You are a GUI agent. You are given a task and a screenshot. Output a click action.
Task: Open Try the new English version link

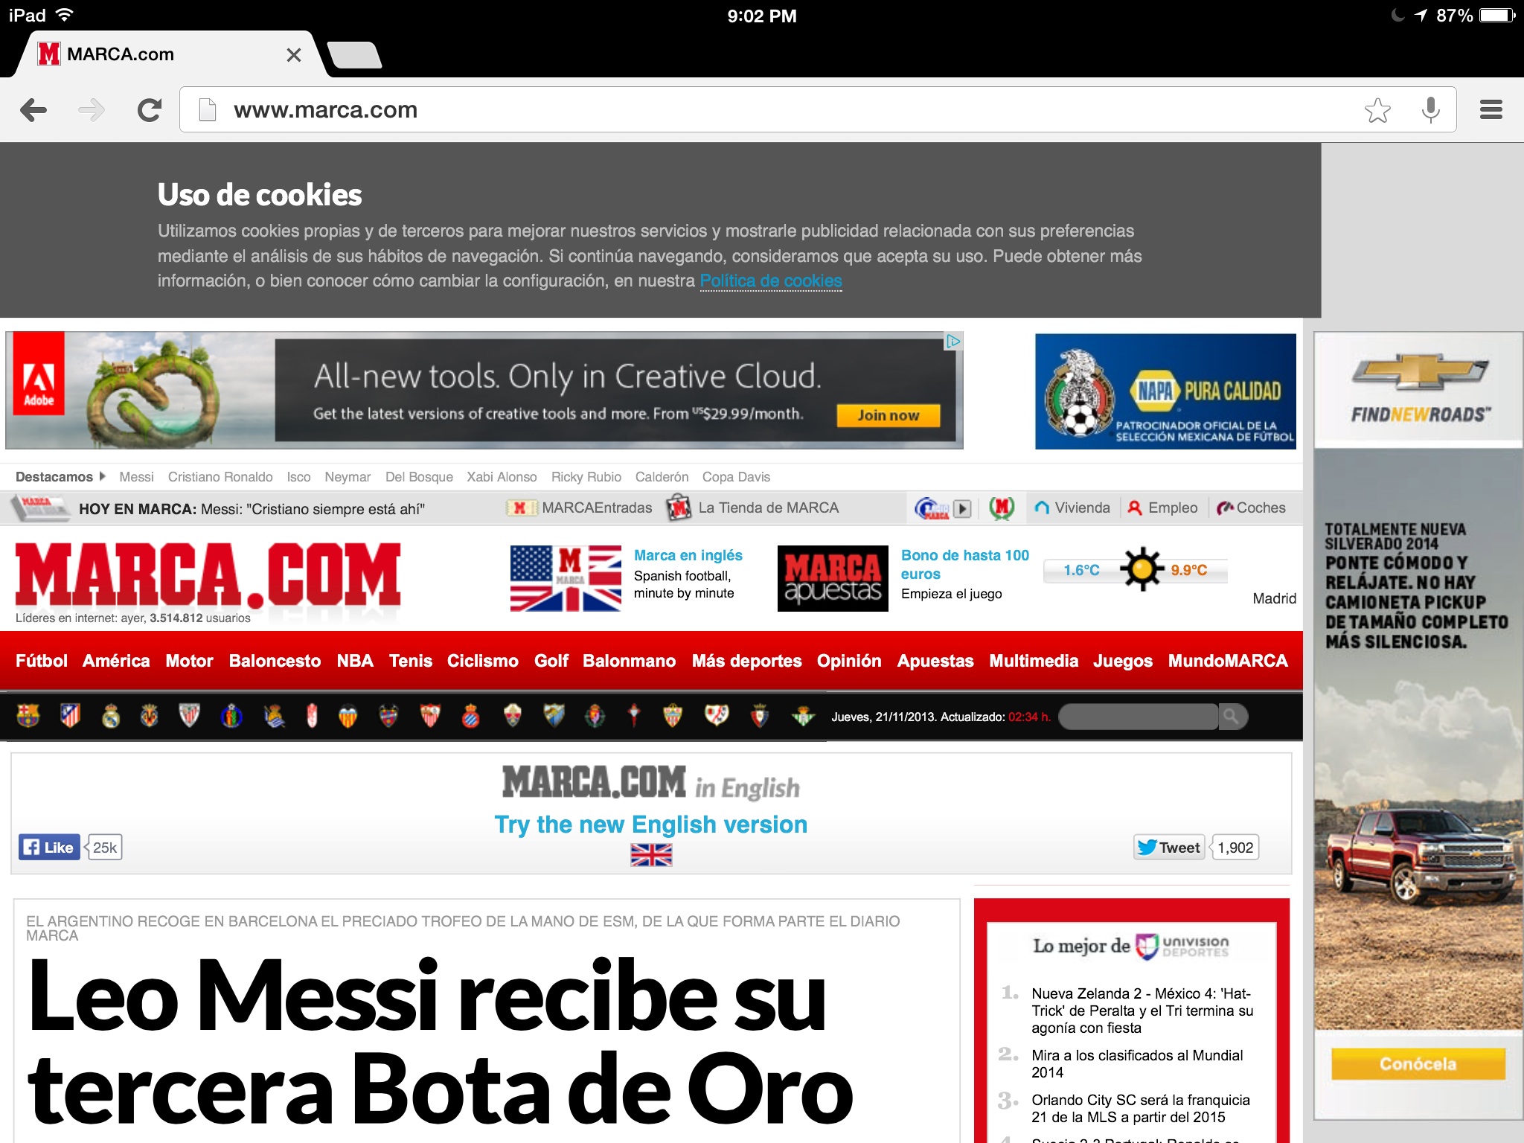tap(651, 825)
